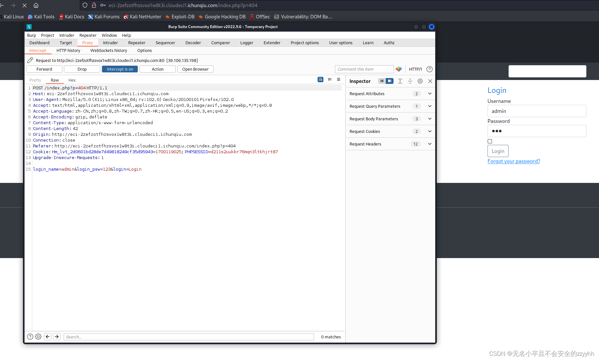
Task: Check the remember-me checkbox on login page
Action: pos(490,141)
